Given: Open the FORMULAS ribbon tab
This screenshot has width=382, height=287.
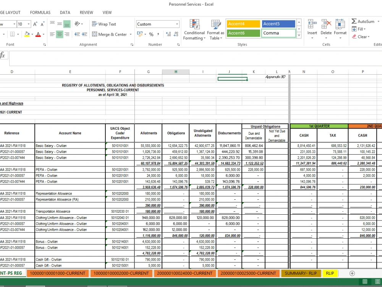Looking at the screenshot, I should pyautogui.click(x=40, y=13).
